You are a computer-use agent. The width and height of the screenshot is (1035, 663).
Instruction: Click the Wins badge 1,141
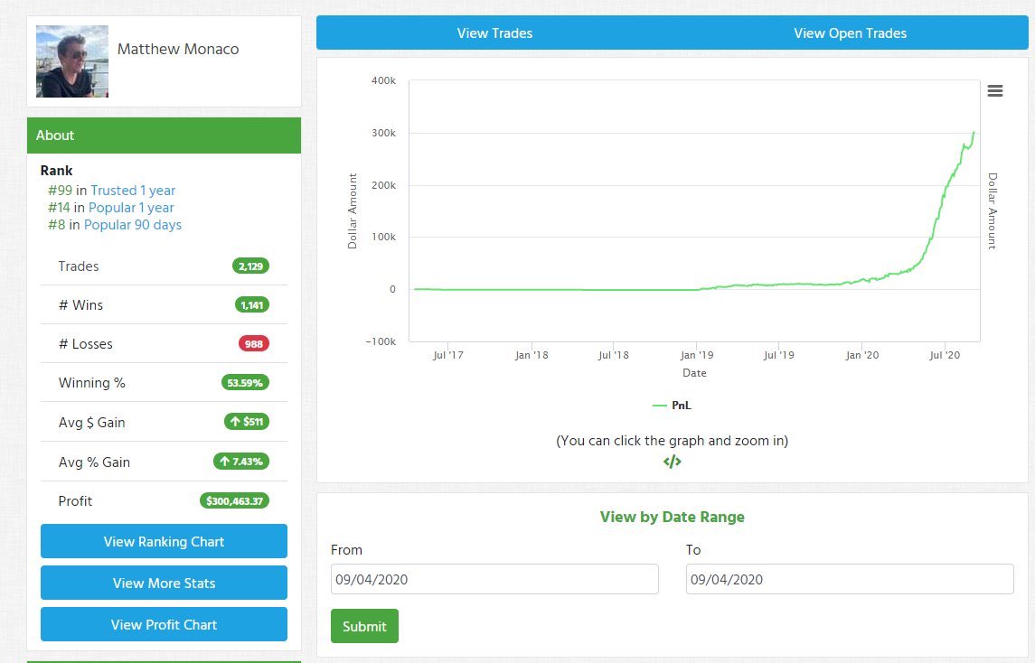pos(252,304)
